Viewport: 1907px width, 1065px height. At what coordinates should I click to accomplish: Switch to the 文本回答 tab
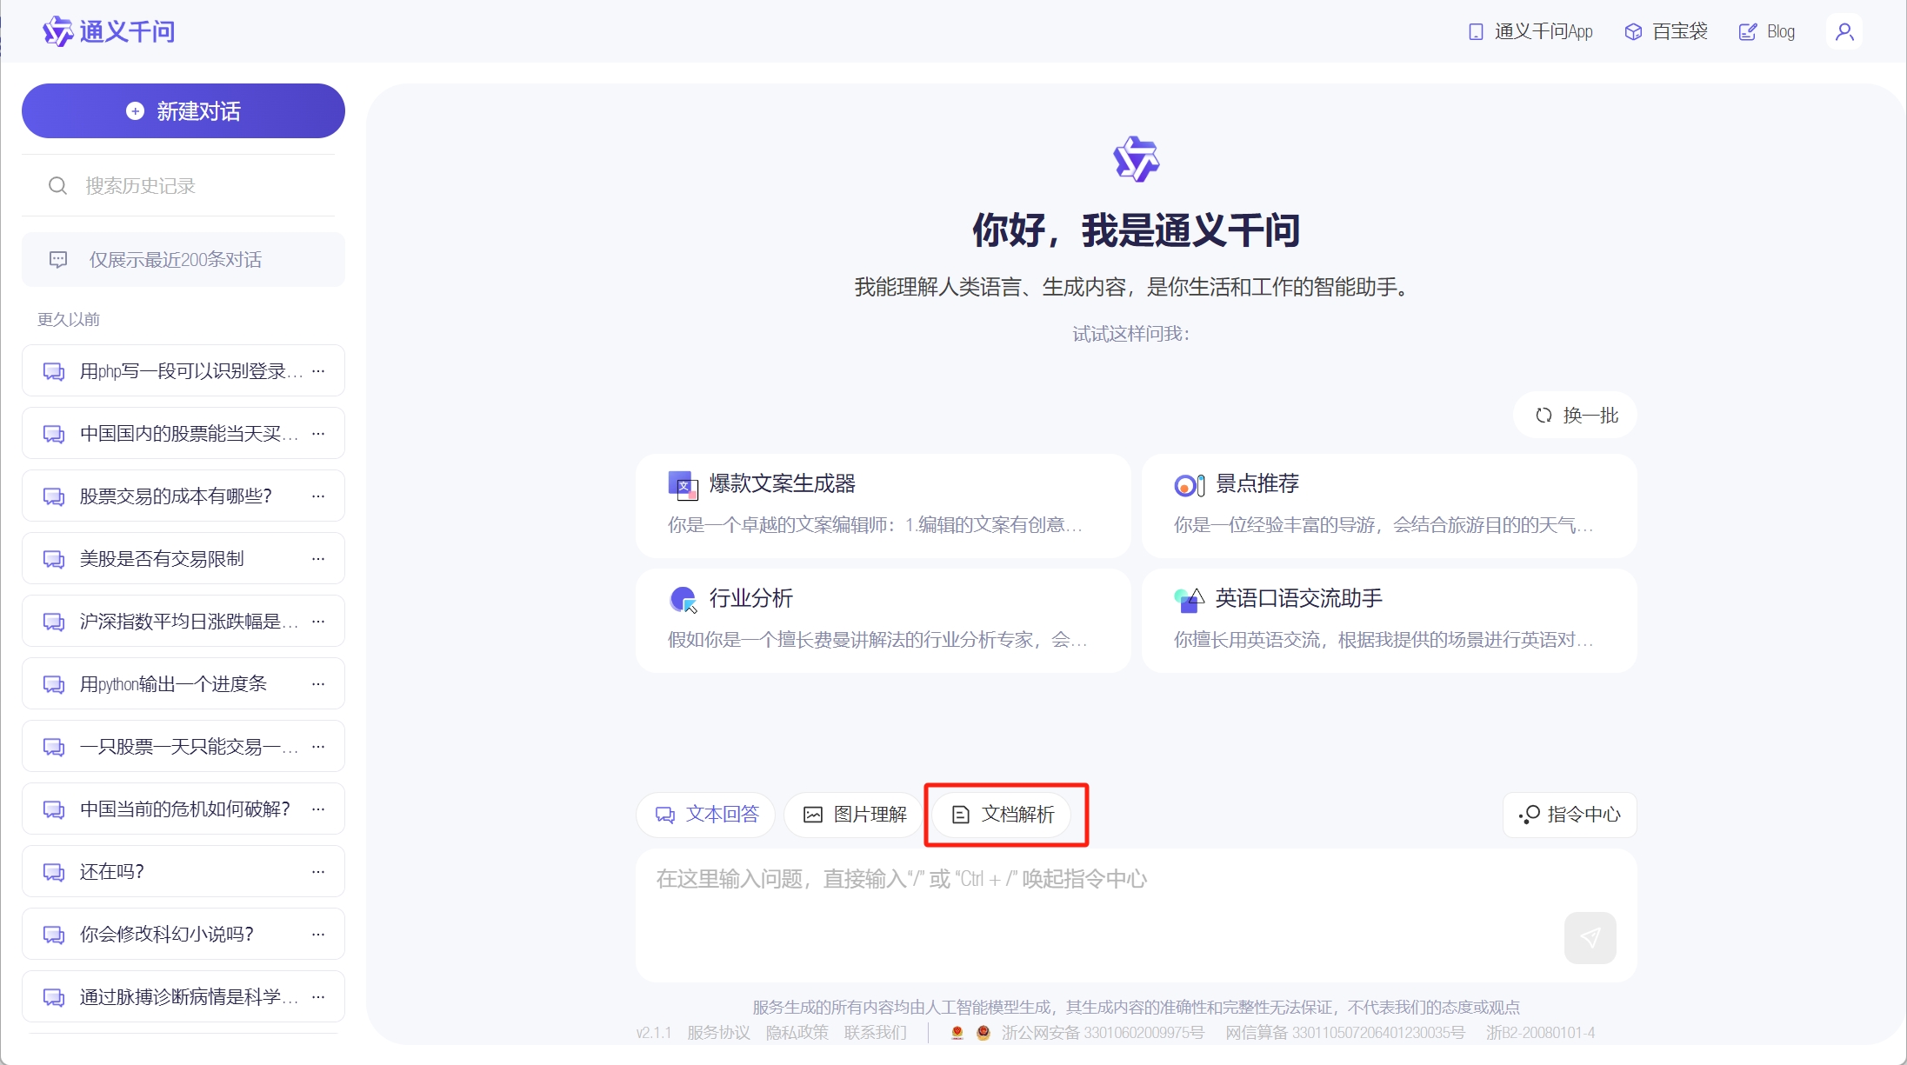[705, 815]
